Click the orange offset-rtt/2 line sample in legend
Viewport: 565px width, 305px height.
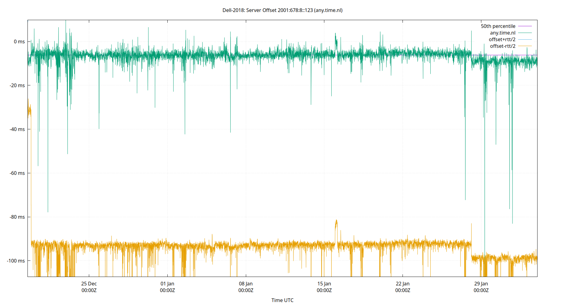point(525,46)
